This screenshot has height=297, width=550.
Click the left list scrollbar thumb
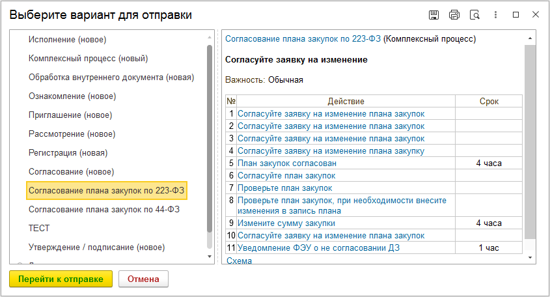point(210,139)
